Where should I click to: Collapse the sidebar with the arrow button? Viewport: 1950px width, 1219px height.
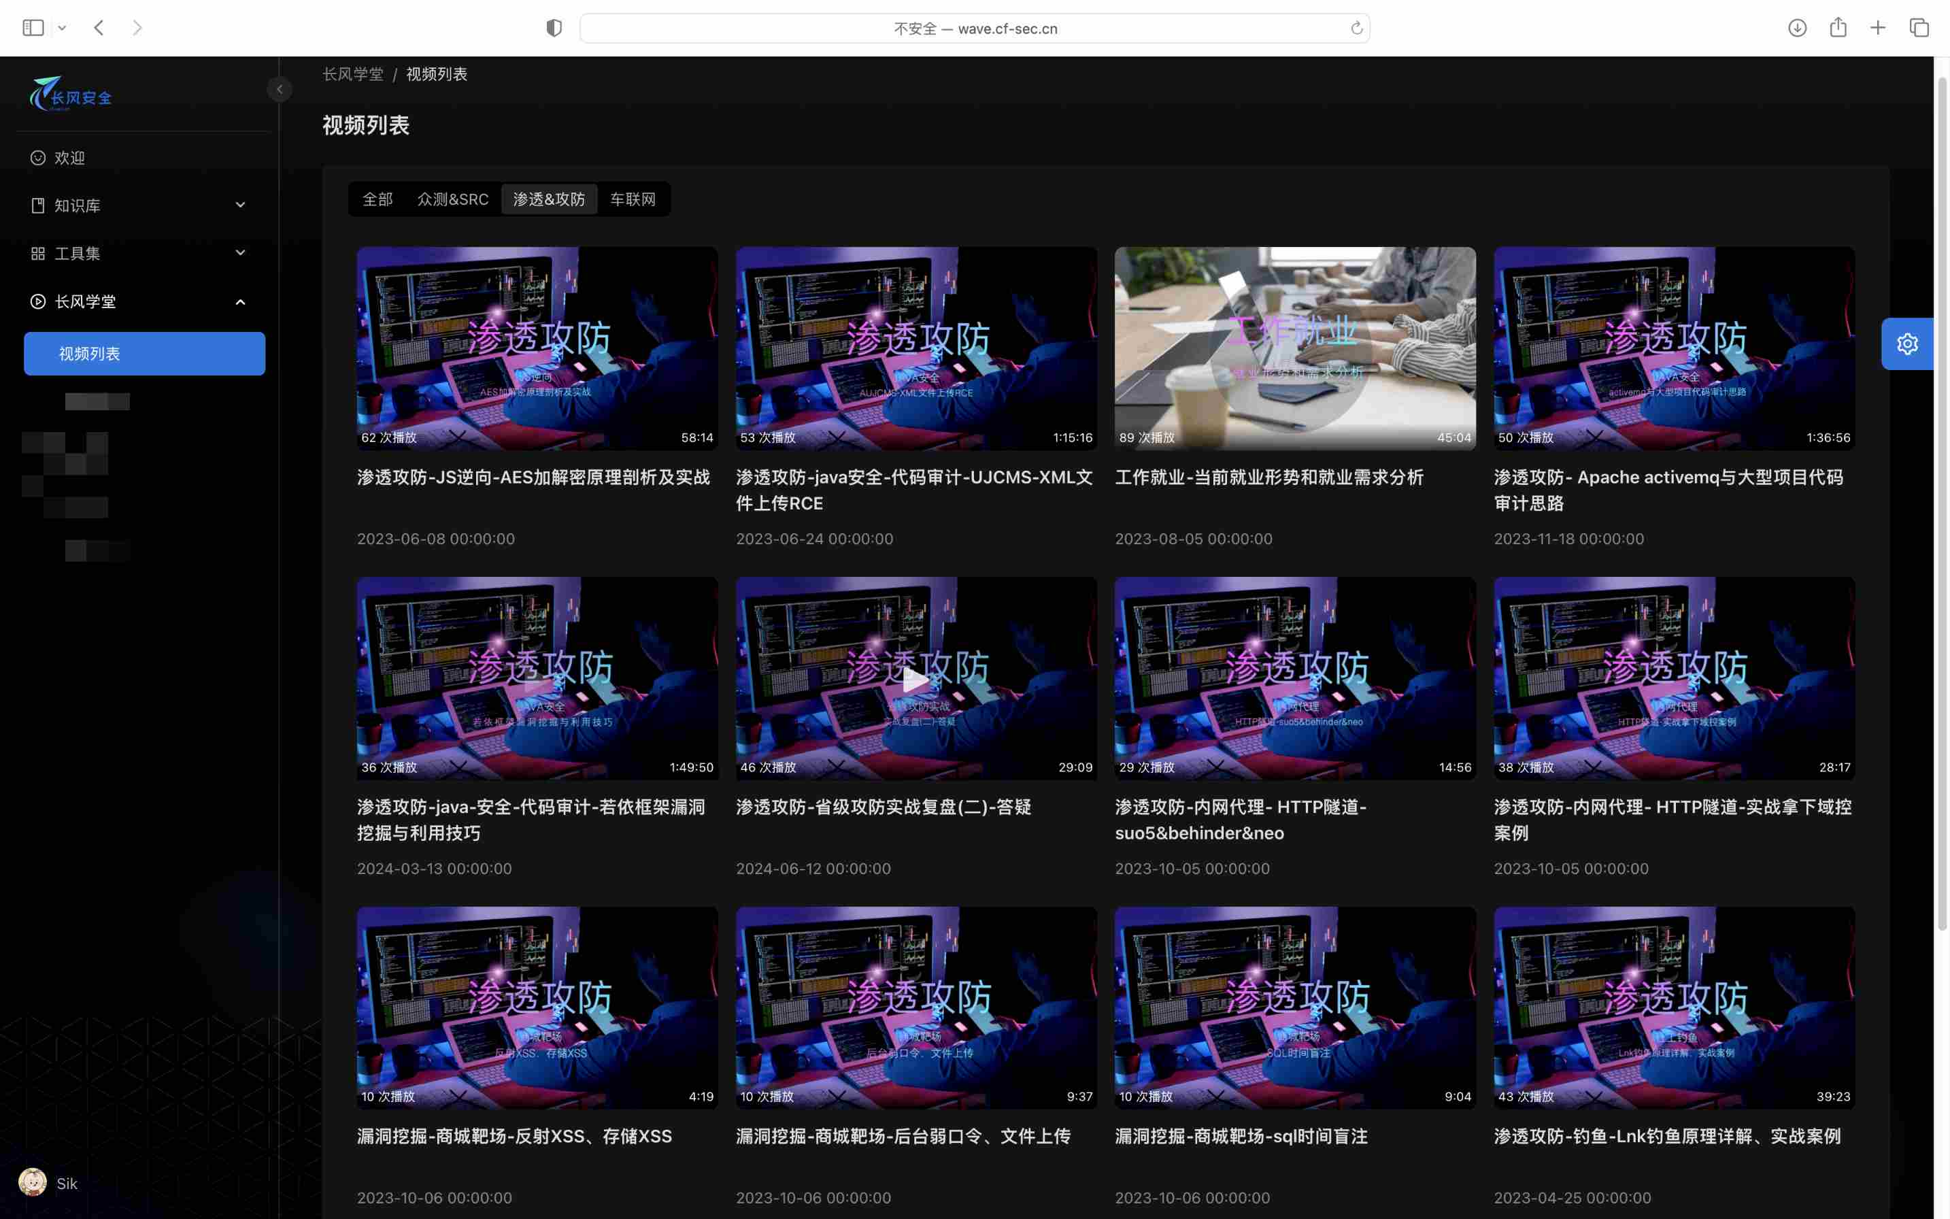pos(279,88)
